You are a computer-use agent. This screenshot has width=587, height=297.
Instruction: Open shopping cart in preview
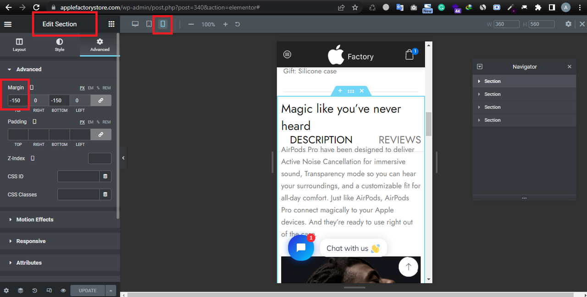tap(410, 55)
